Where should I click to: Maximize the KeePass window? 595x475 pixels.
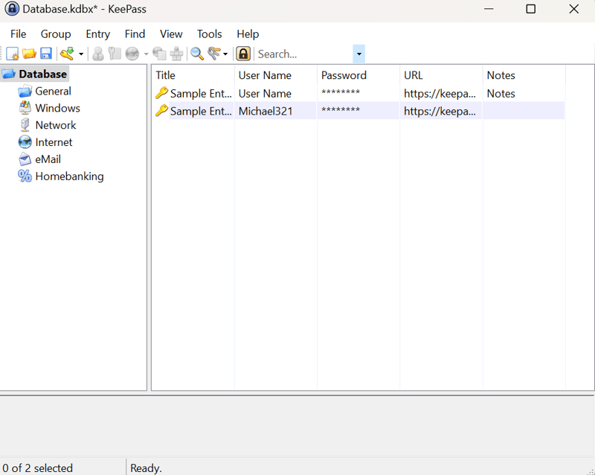pos(530,9)
